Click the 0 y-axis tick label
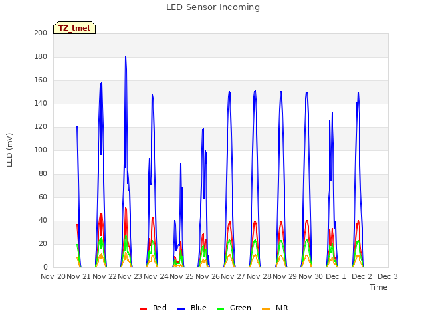Screen dimensions: 428x321 pyautogui.click(x=45, y=267)
